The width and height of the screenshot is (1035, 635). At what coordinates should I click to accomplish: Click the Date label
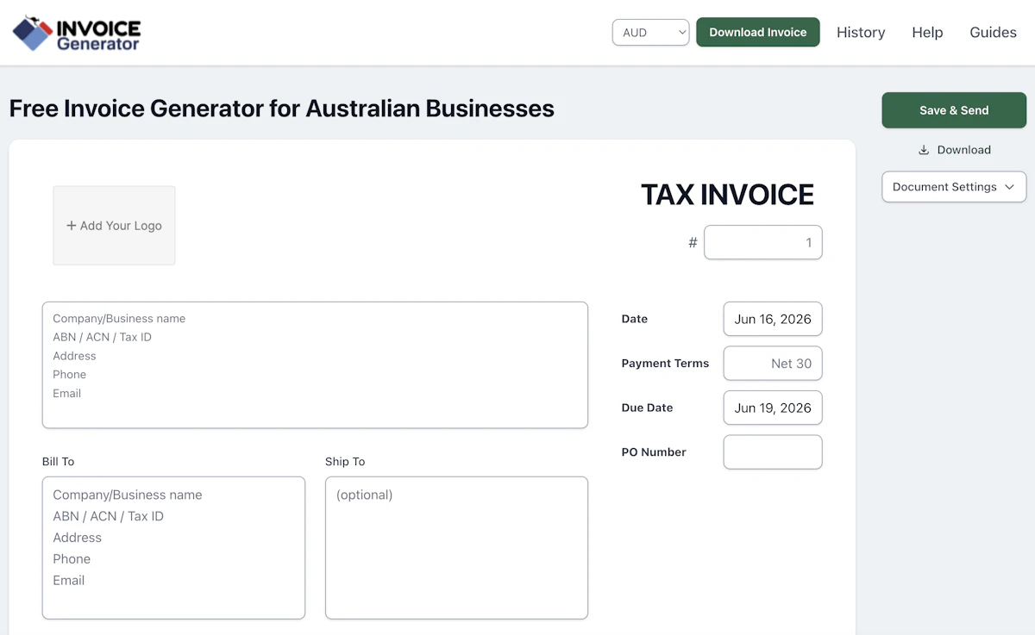click(635, 319)
